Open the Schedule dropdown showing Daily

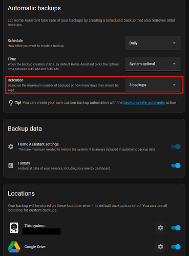click(x=153, y=43)
